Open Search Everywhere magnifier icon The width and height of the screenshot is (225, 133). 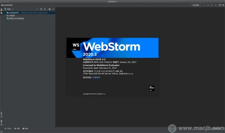(223, 5)
